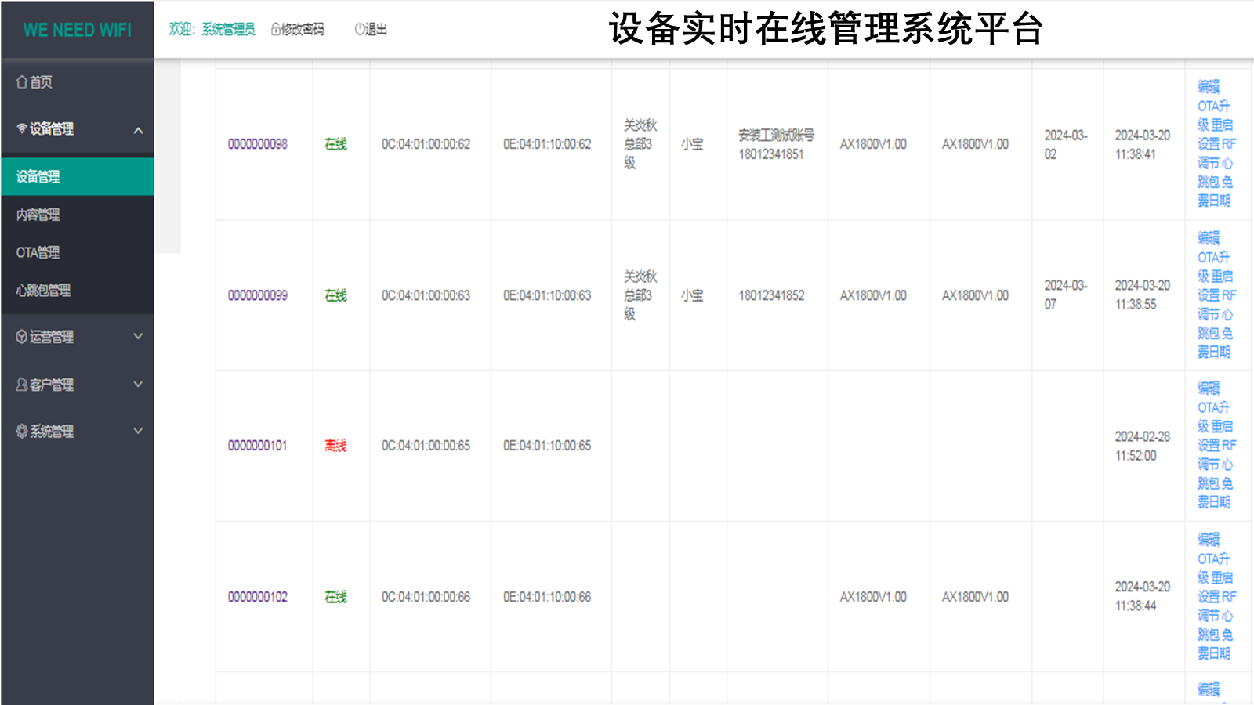
Task: Click the date 2024-03-07 cell
Action: click(1066, 295)
